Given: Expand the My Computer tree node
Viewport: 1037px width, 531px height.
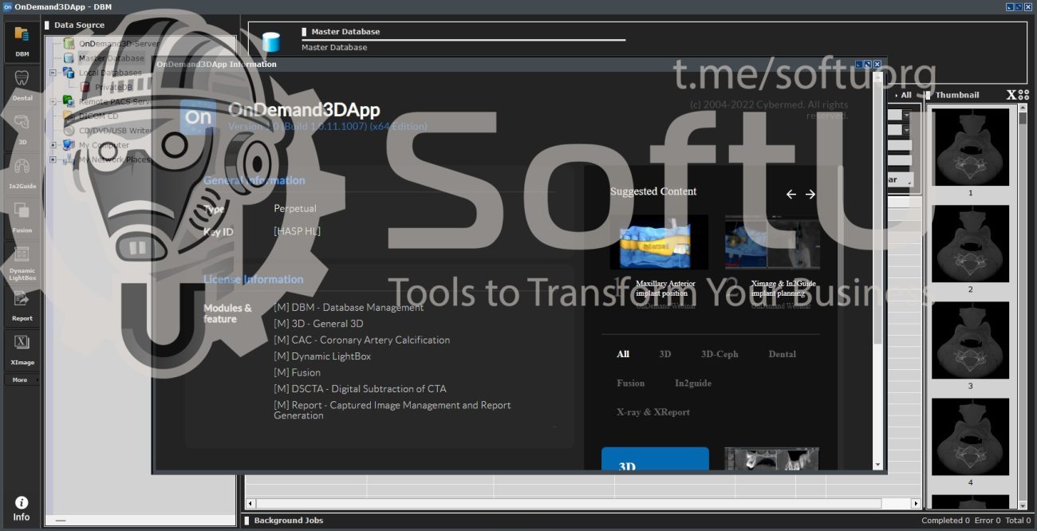Looking at the screenshot, I should click(53, 145).
